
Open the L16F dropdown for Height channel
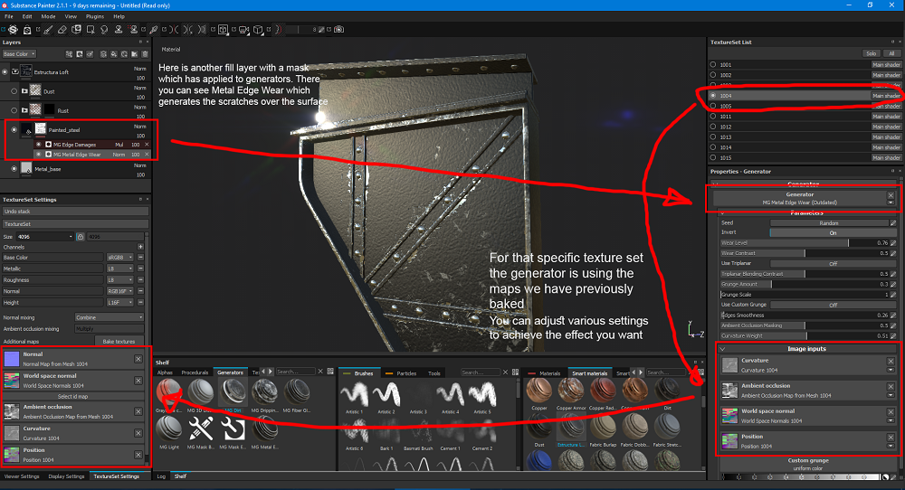click(x=120, y=302)
